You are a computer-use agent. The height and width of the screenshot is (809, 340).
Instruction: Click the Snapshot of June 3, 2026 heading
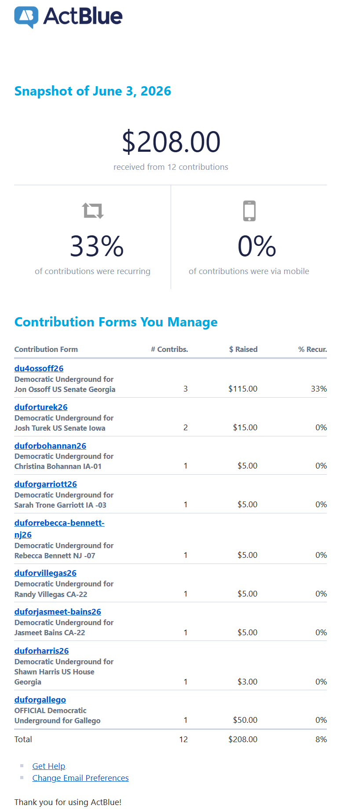point(93,91)
